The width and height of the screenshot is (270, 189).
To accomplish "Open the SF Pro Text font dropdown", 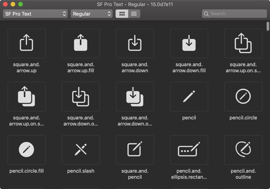I will (x=35, y=14).
